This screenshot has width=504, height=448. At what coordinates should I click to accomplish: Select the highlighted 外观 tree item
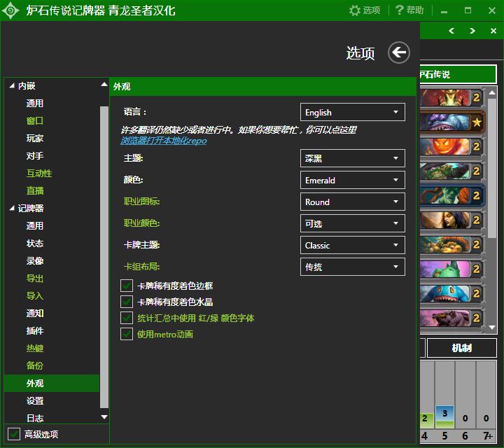52,384
